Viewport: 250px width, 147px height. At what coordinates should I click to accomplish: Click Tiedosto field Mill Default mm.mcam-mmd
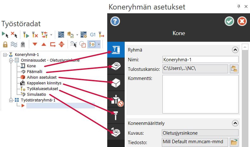click(195, 142)
